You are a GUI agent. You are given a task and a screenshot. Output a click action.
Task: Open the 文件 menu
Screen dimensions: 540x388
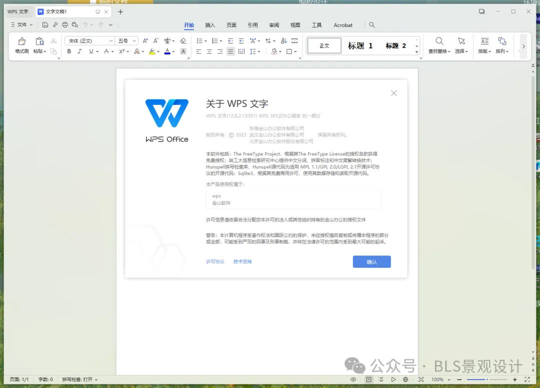21,25
